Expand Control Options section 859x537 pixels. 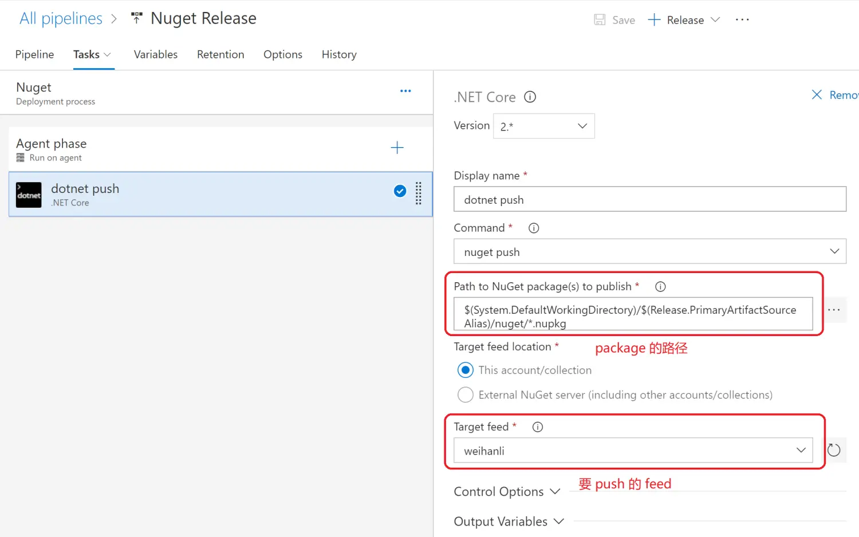[x=506, y=492]
